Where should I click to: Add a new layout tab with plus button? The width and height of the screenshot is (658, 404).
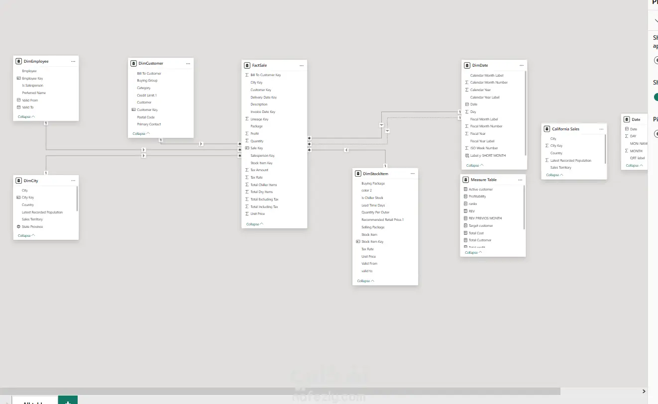tap(68, 401)
